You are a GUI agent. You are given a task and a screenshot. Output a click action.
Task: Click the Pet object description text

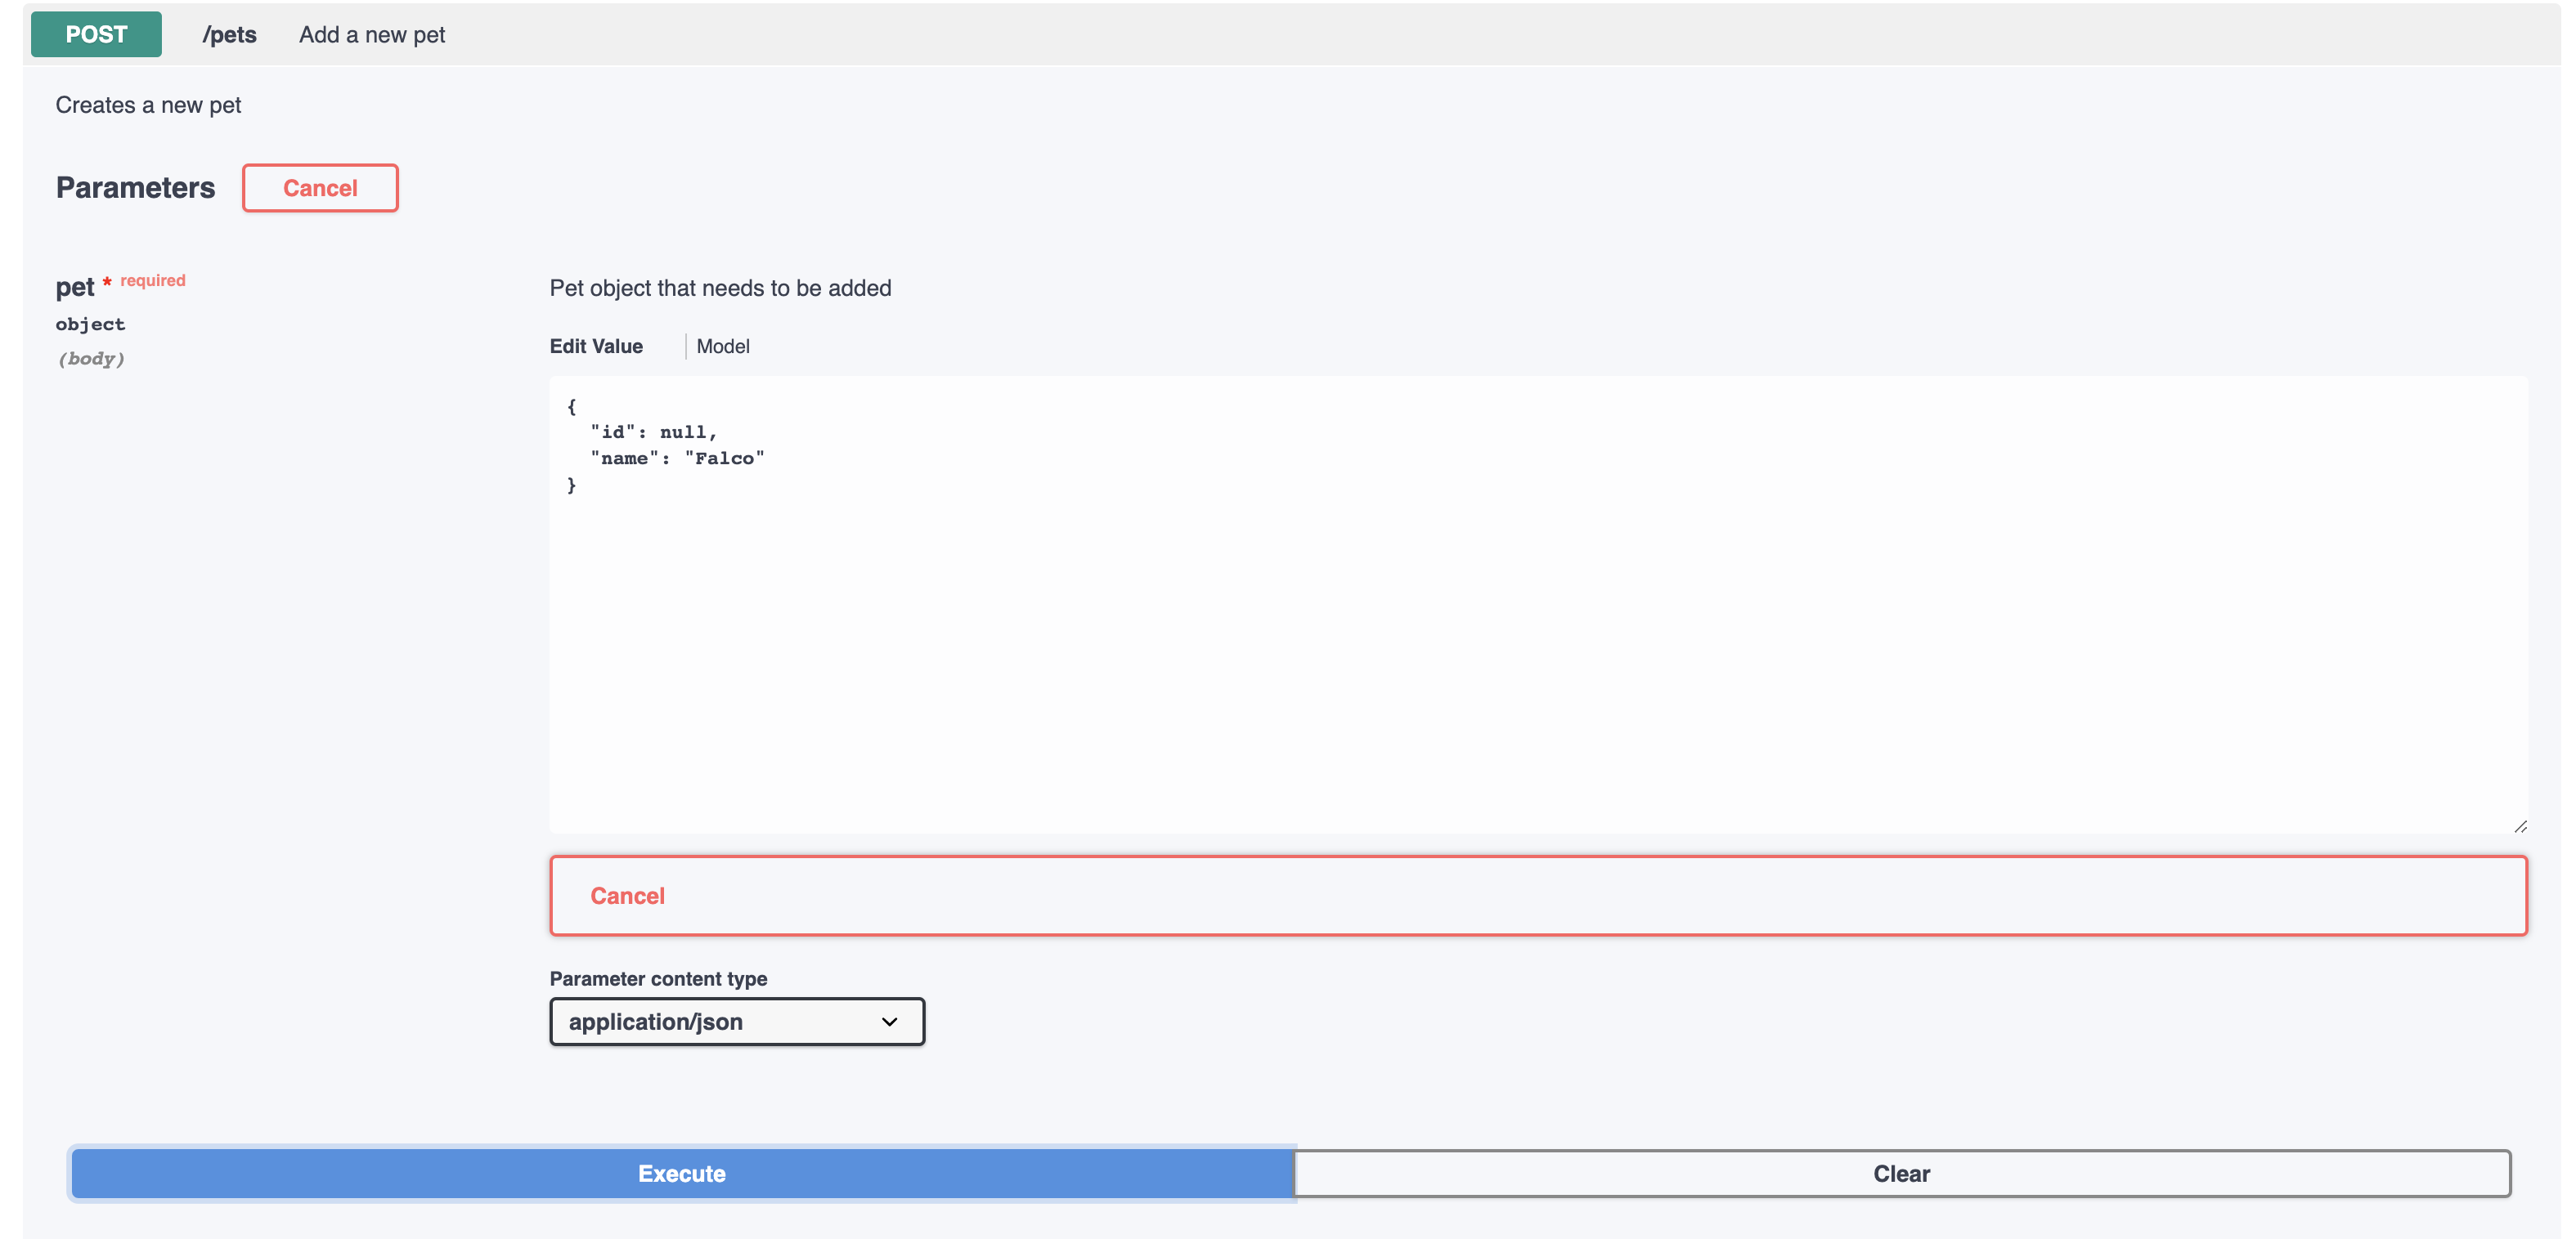tap(720, 288)
